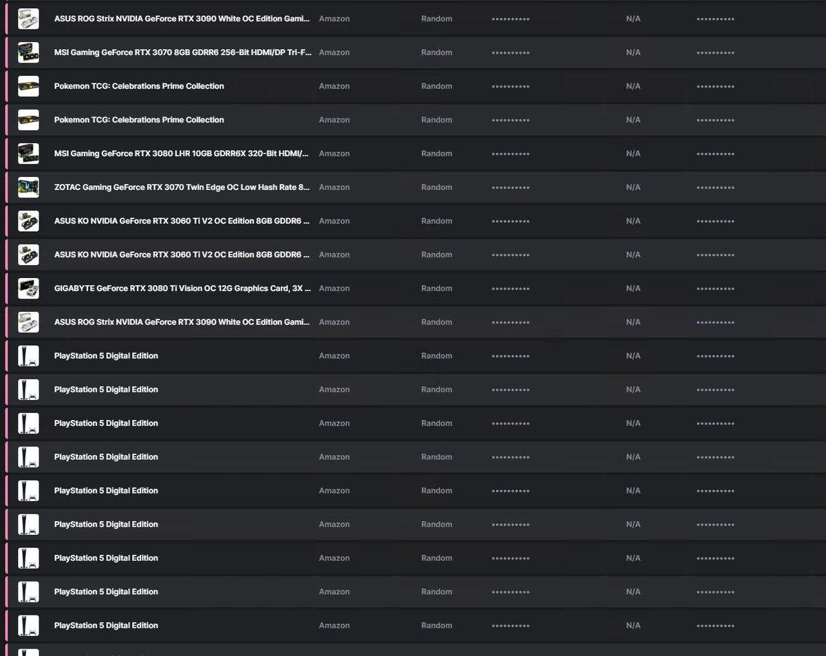Screen dimensions: 826x656
Task: Select PlayStation 5 Digital Edition title directly below ASUS ROG Strix
Action: pos(106,356)
